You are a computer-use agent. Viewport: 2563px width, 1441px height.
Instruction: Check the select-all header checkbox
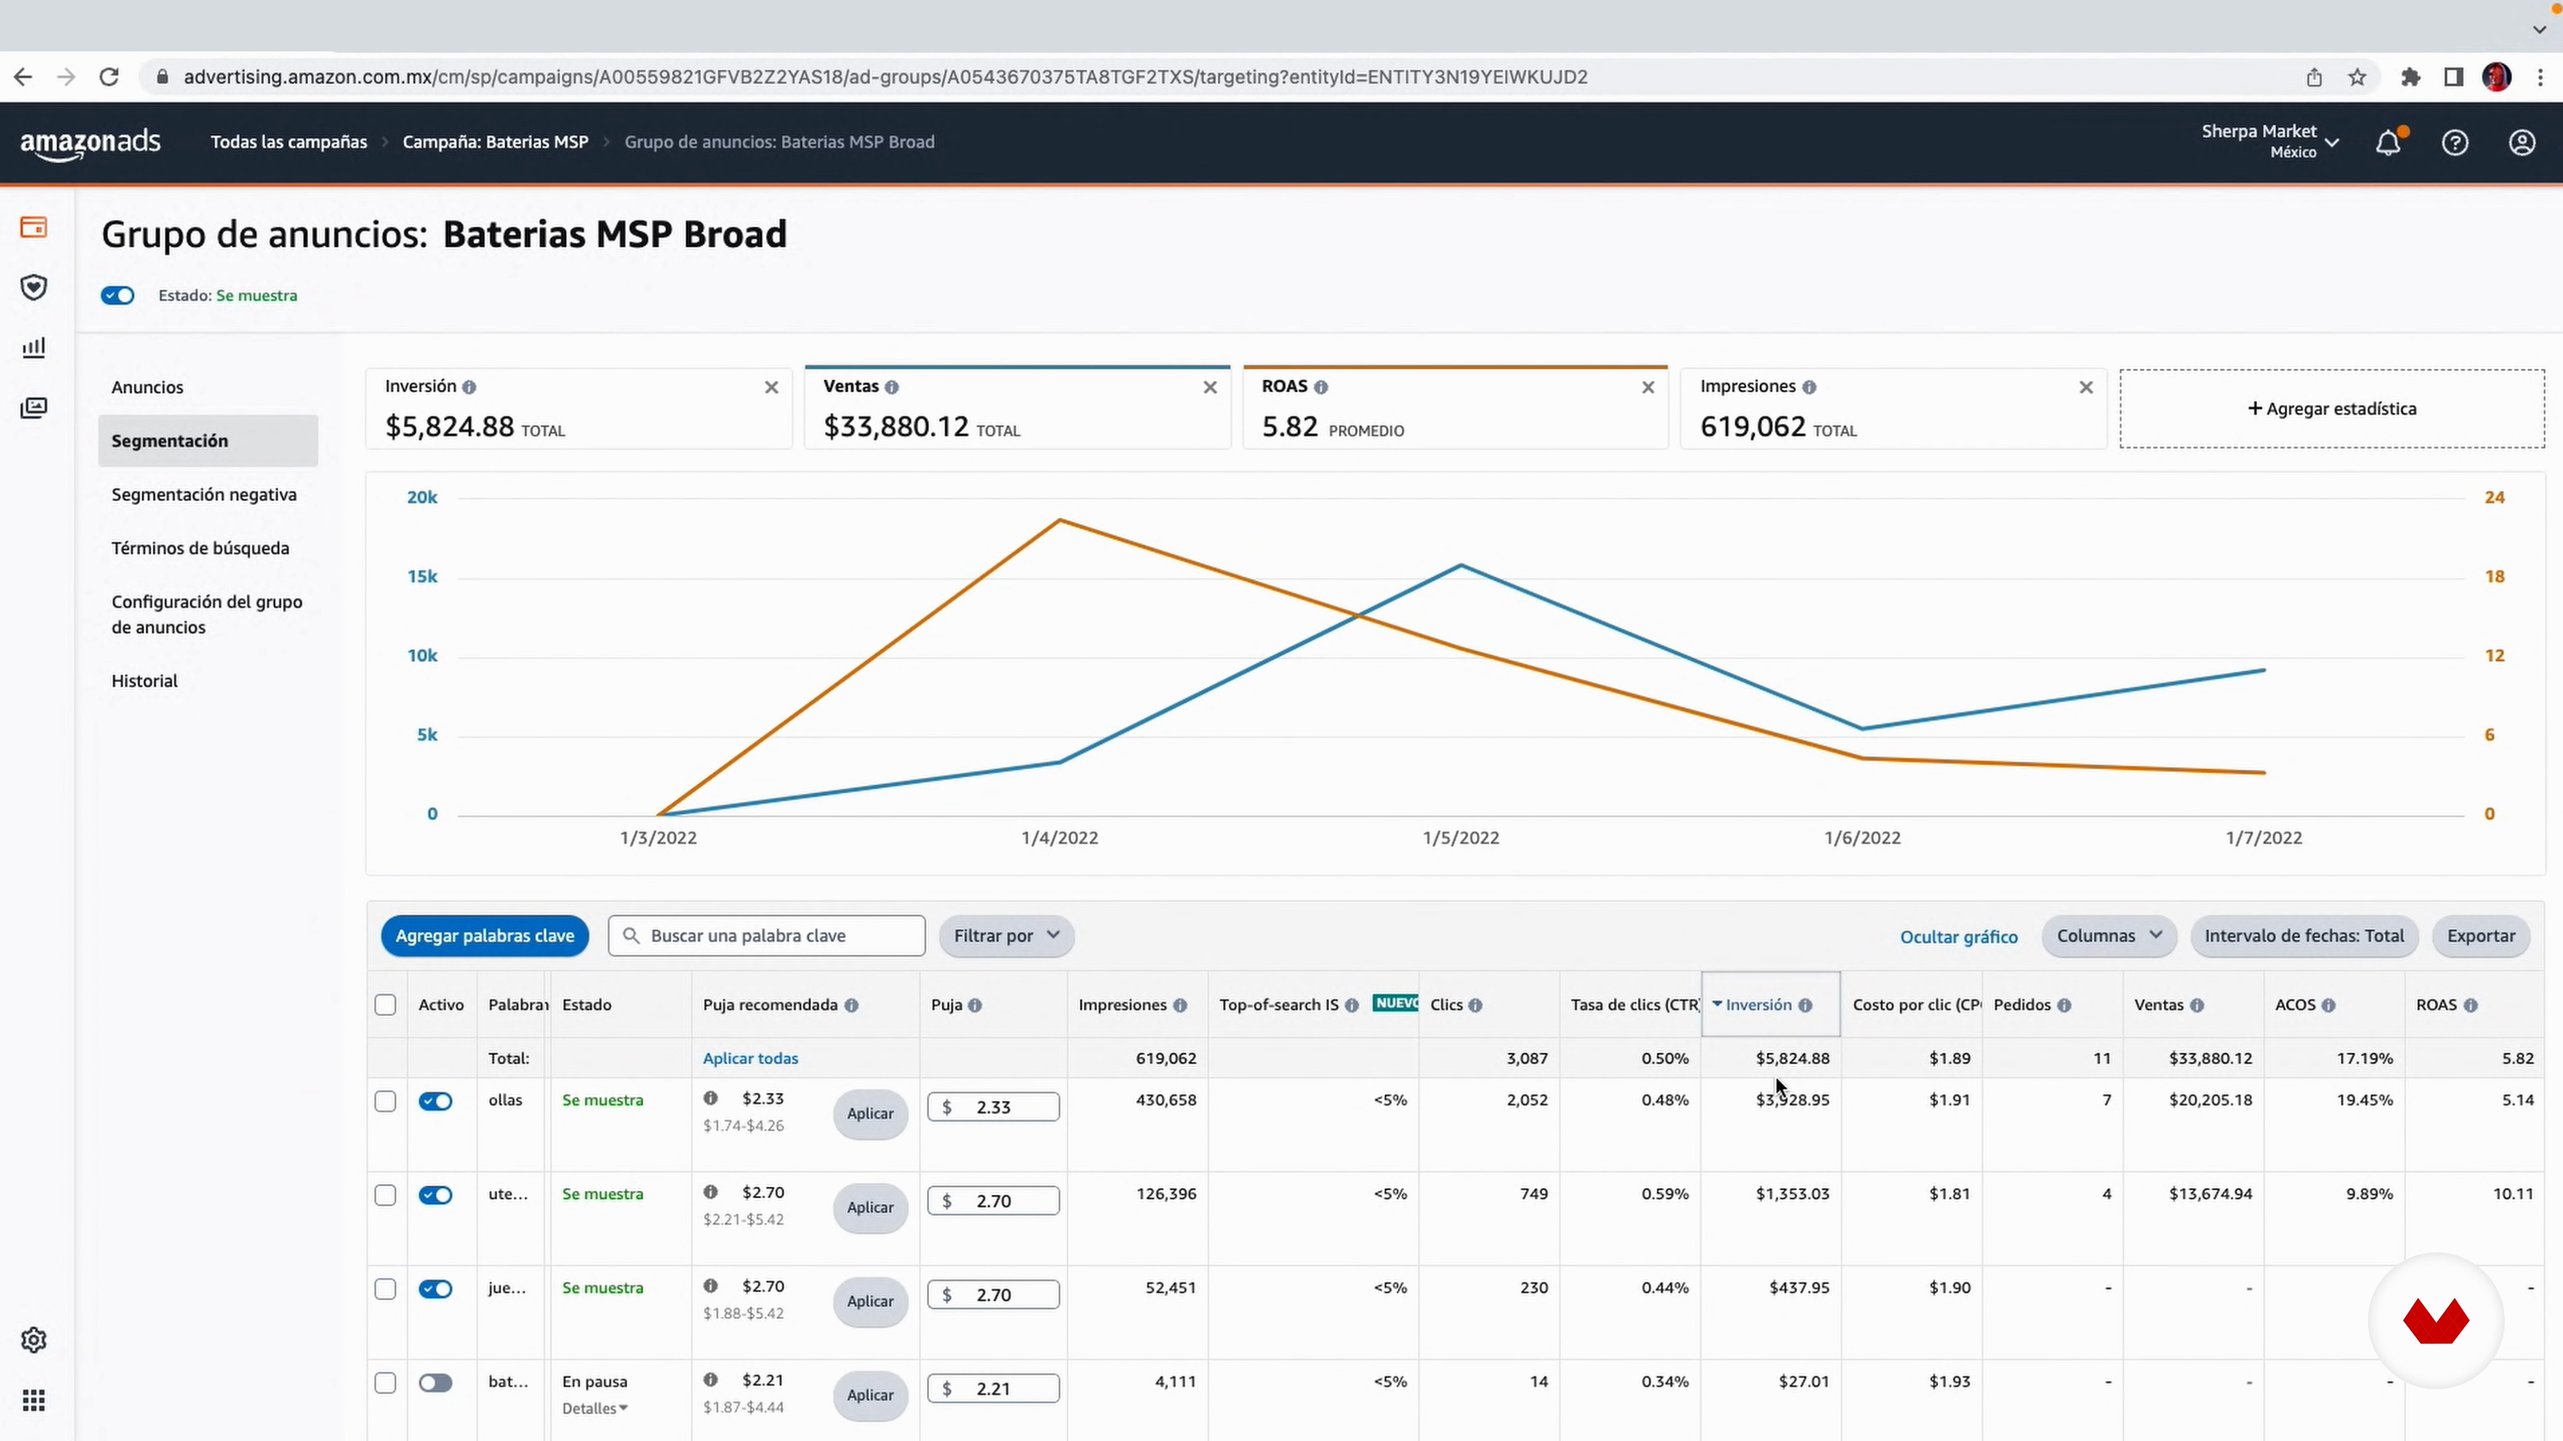click(x=385, y=1005)
